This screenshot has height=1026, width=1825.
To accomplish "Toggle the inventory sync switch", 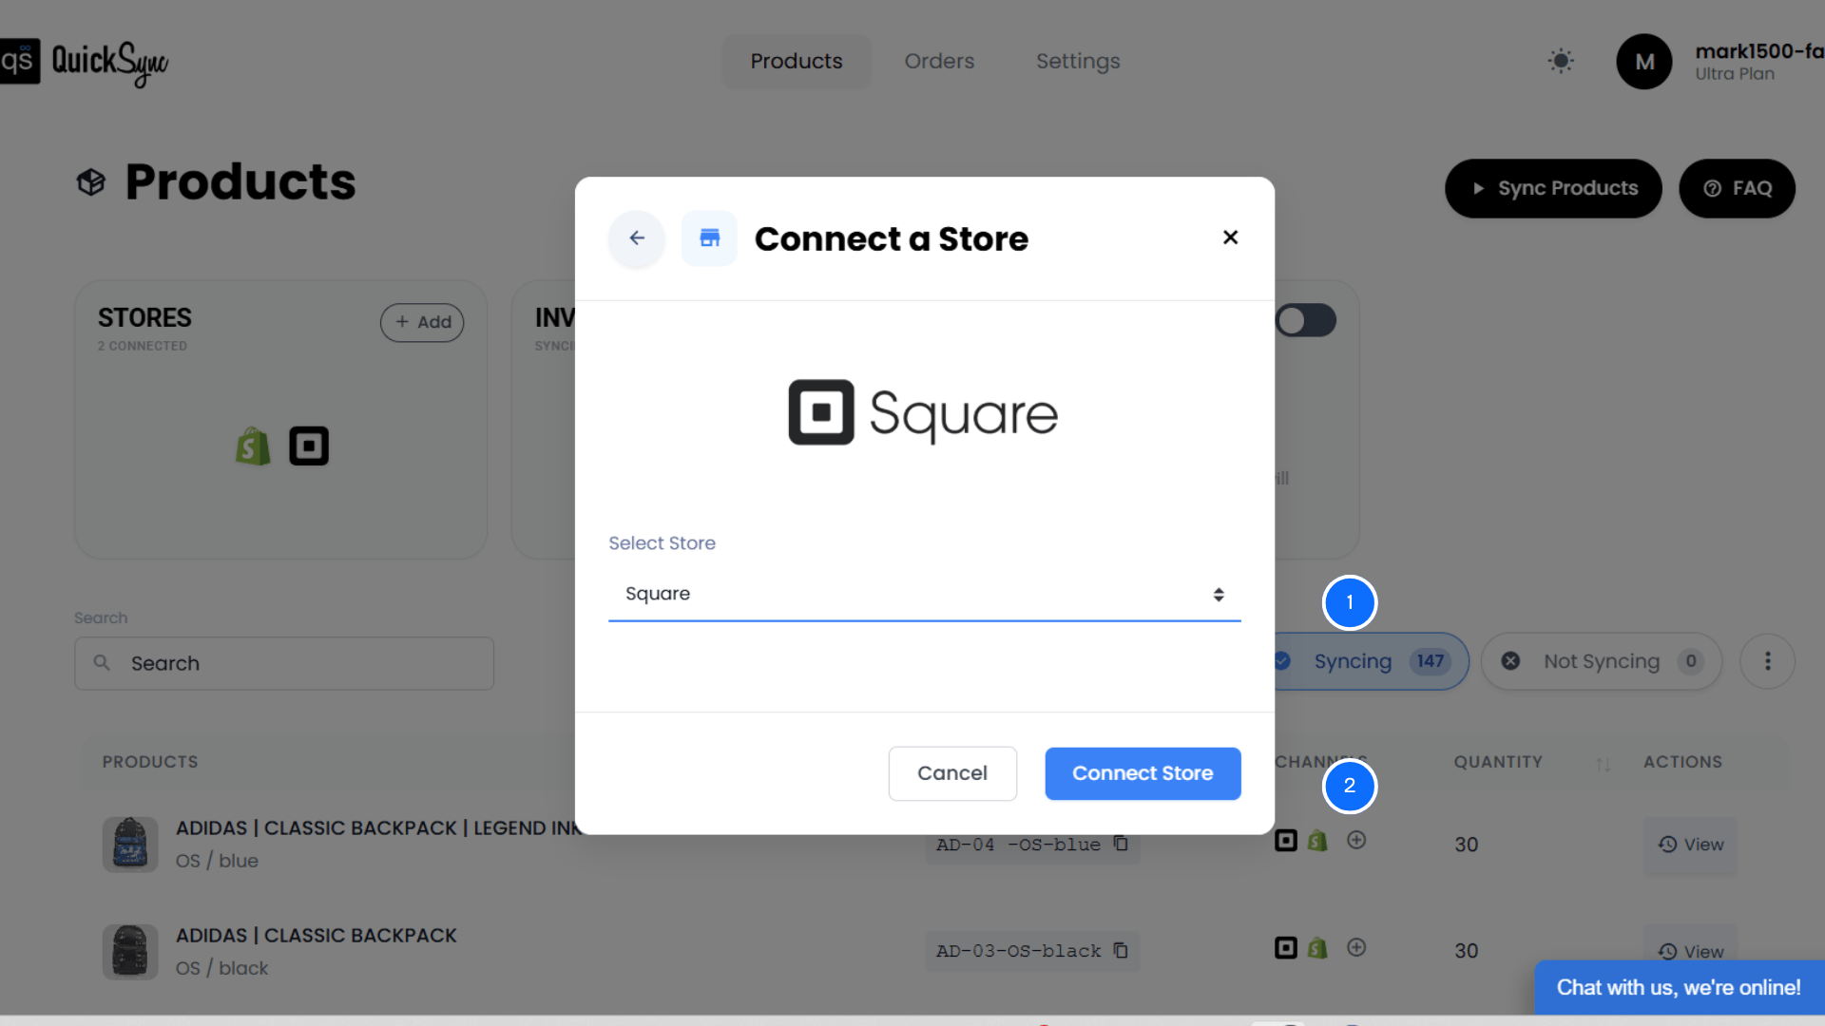I will point(1306,321).
